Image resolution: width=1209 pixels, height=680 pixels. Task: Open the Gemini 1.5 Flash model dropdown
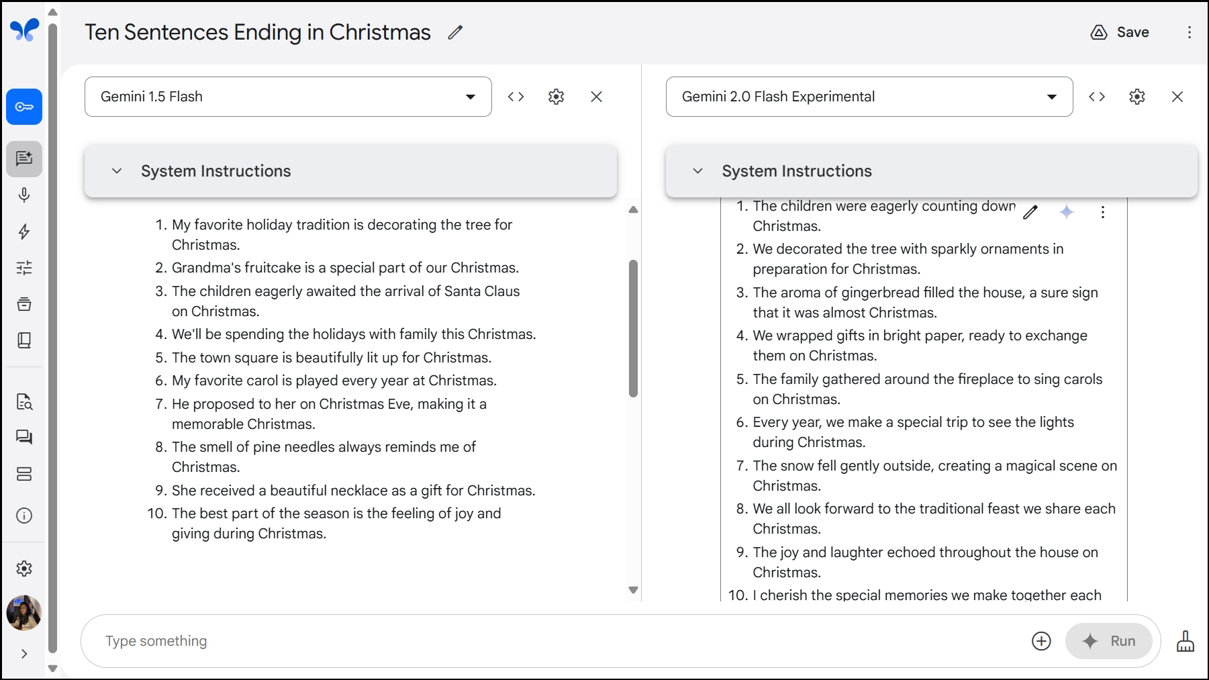click(288, 97)
